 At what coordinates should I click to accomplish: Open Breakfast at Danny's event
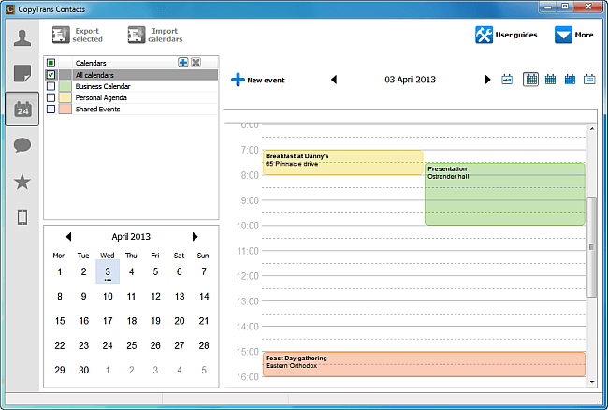click(x=342, y=162)
